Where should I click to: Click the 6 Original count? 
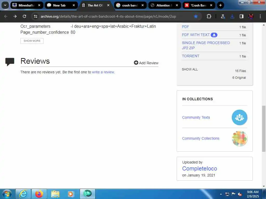(x=239, y=78)
